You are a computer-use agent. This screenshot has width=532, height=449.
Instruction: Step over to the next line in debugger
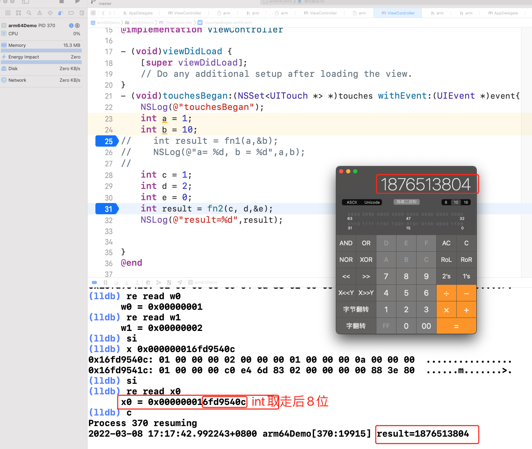coord(116,282)
